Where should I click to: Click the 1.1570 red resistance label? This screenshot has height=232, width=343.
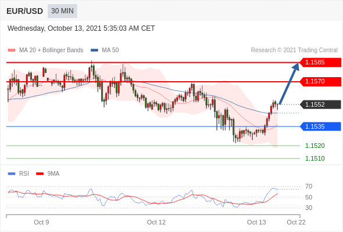point(320,82)
